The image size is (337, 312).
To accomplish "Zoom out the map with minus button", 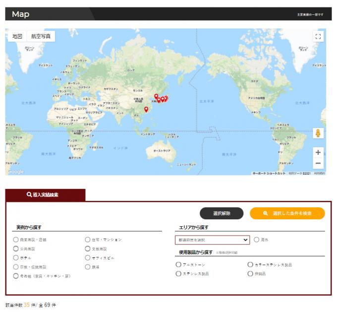I will (318, 164).
